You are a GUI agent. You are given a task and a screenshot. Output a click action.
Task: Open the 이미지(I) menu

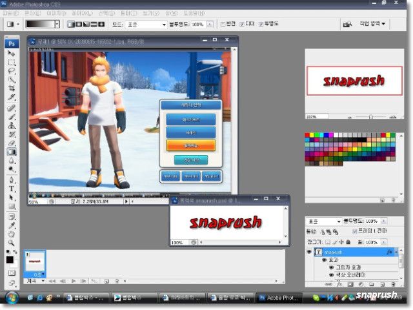point(56,13)
